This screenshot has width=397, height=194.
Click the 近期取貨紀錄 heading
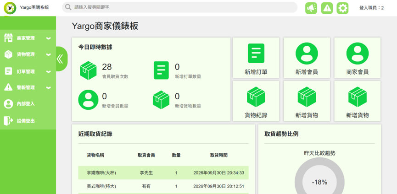pos(95,134)
